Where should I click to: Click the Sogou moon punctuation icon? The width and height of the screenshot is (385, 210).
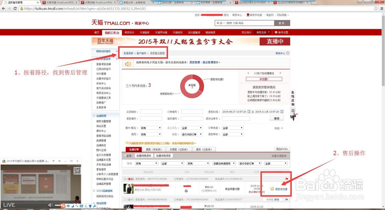[73, 206]
